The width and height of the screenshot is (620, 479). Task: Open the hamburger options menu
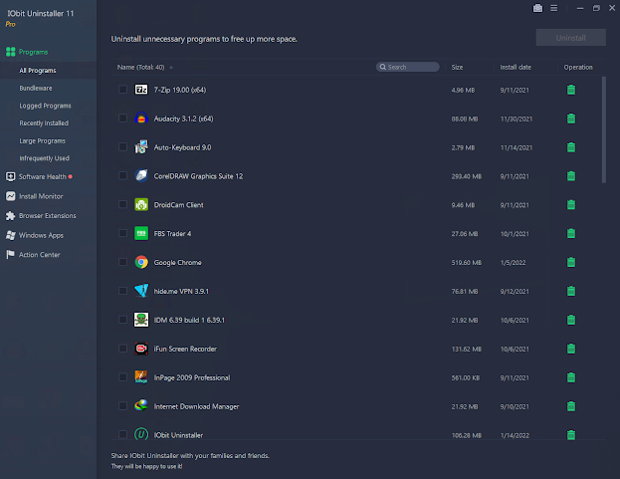pyautogui.click(x=554, y=8)
